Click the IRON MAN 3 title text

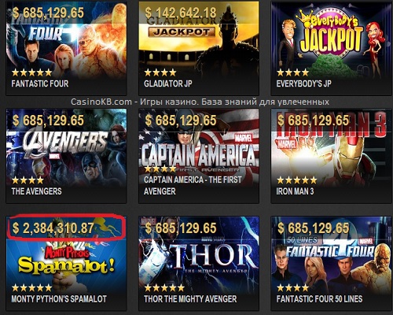295,191
